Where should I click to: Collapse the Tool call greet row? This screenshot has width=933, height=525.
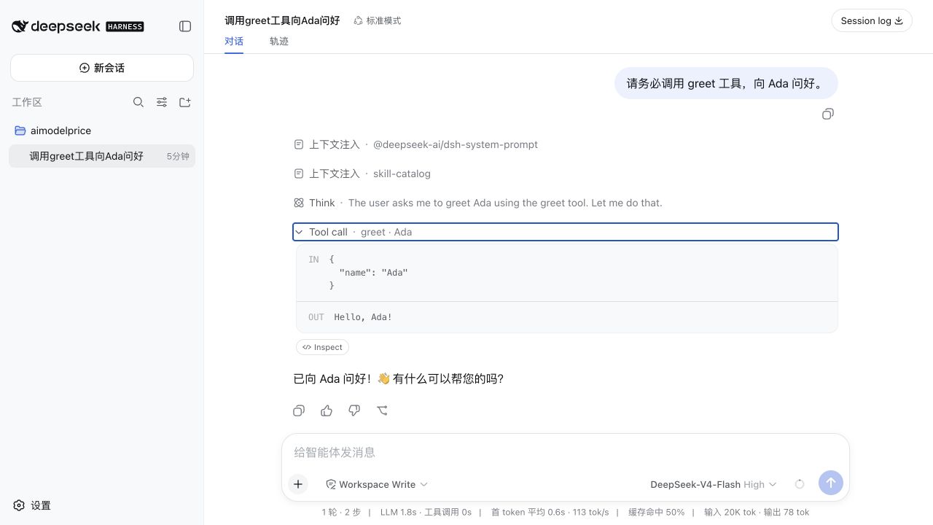coord(566,232)
